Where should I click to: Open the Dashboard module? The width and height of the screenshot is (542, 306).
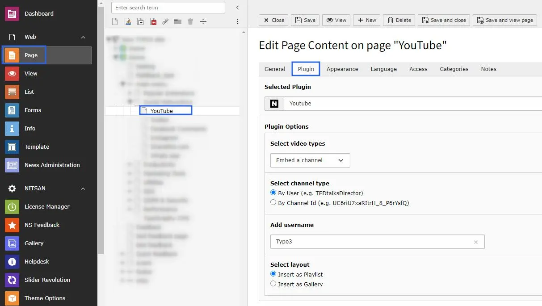[x=48, y=14]
